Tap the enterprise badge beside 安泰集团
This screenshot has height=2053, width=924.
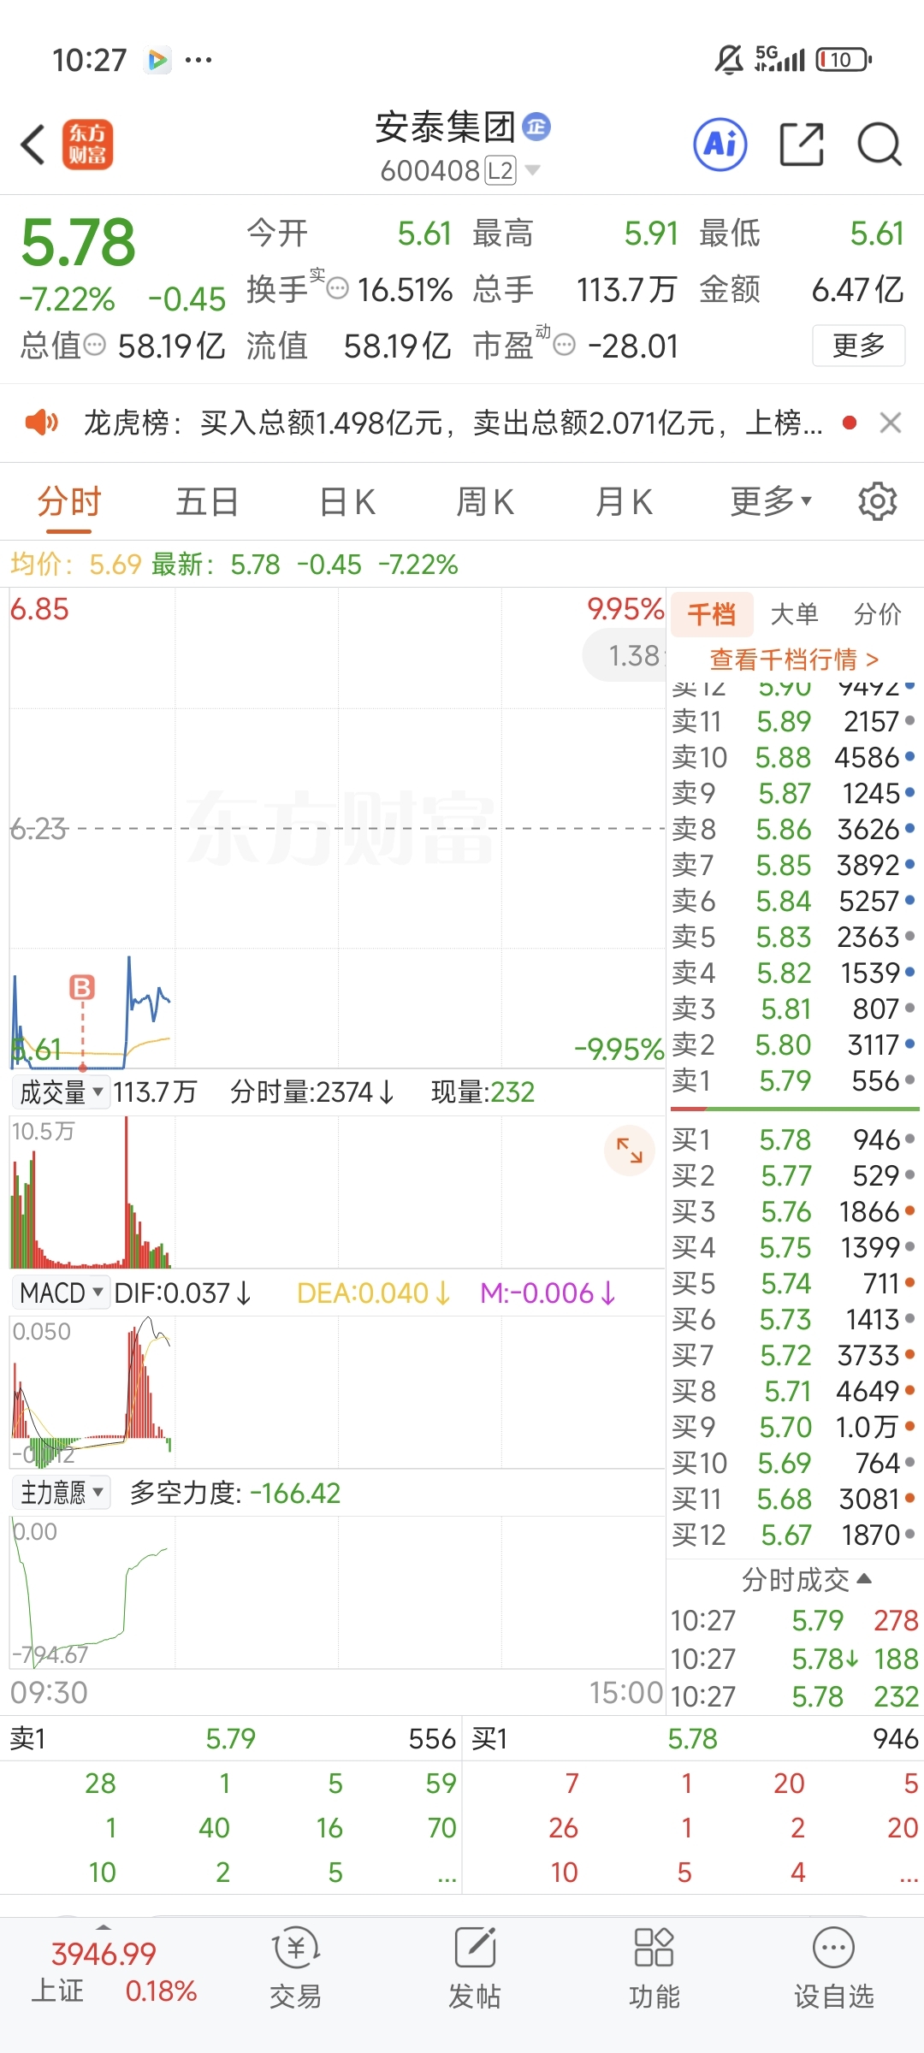coord(536,127)
